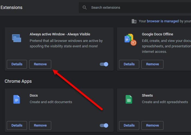
Task: Remove the Google Docs Offline extension
Action: click(152, 64)
